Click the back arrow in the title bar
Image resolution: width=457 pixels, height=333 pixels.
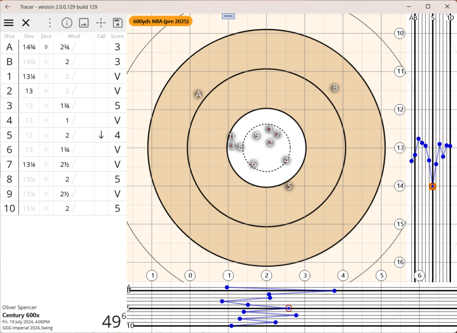tap(8, 7)
